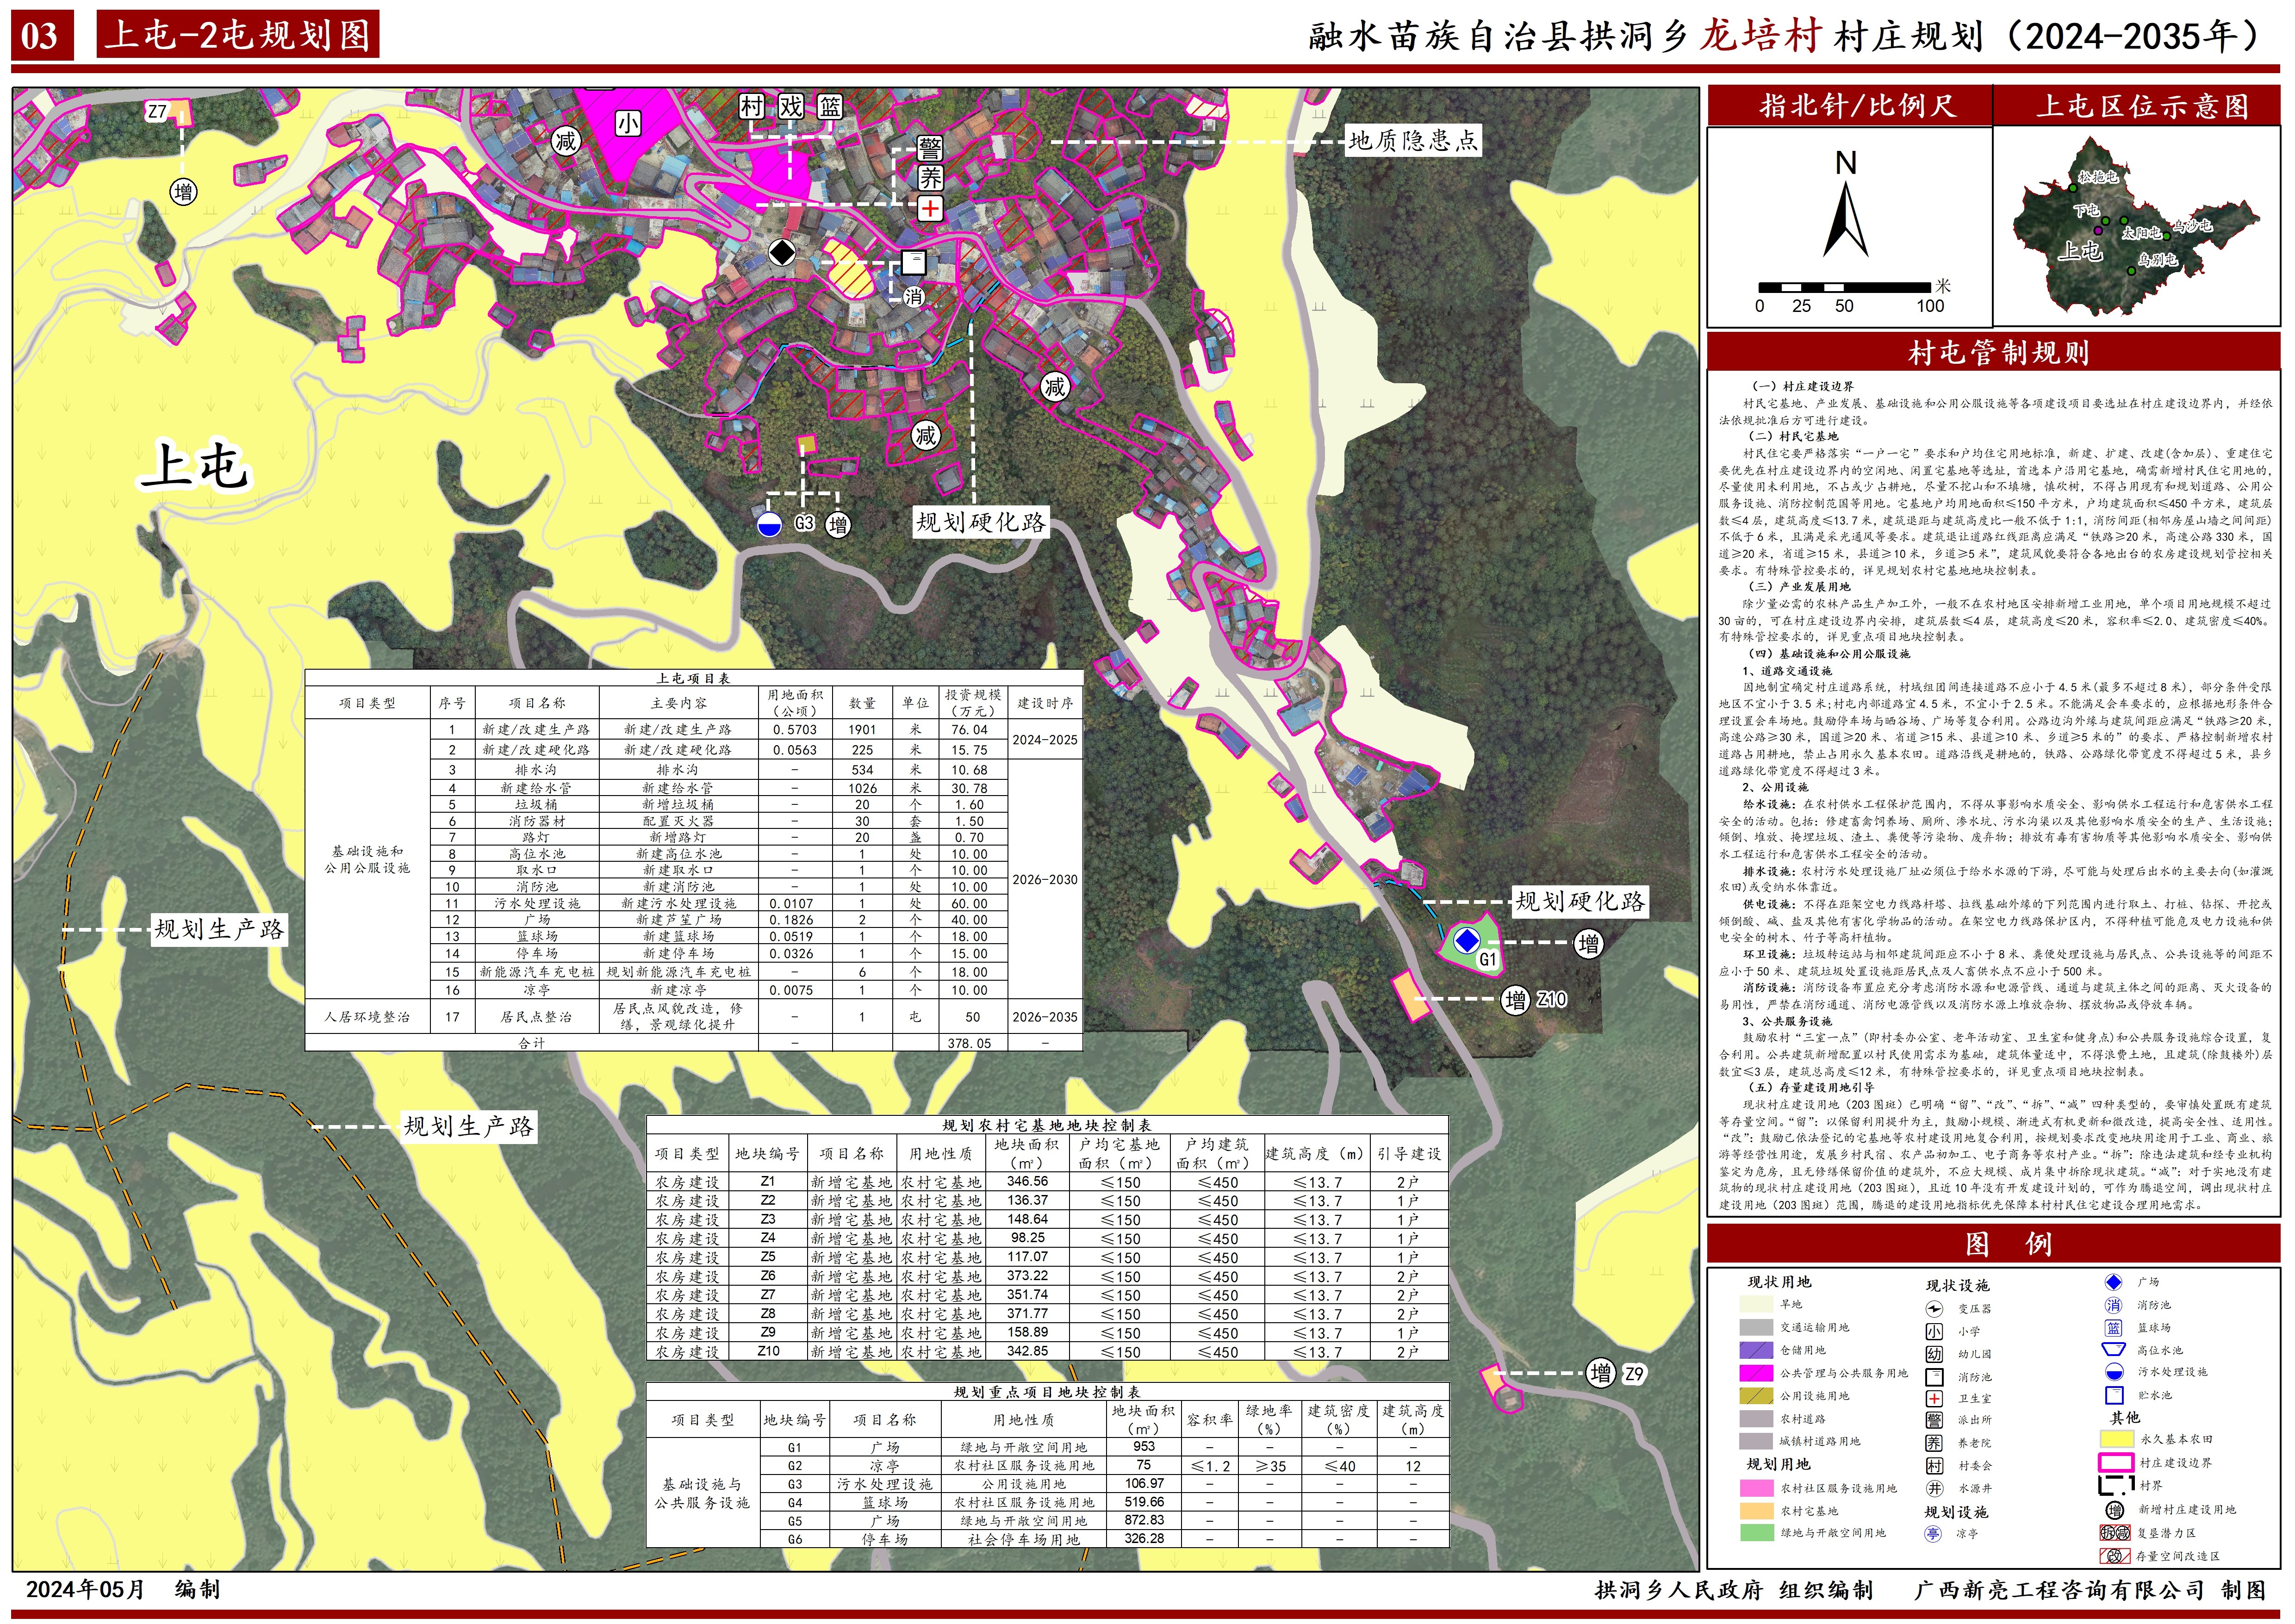Click the 高位水池 trapezoid icon in the legend

(x=2113, y=1350)
